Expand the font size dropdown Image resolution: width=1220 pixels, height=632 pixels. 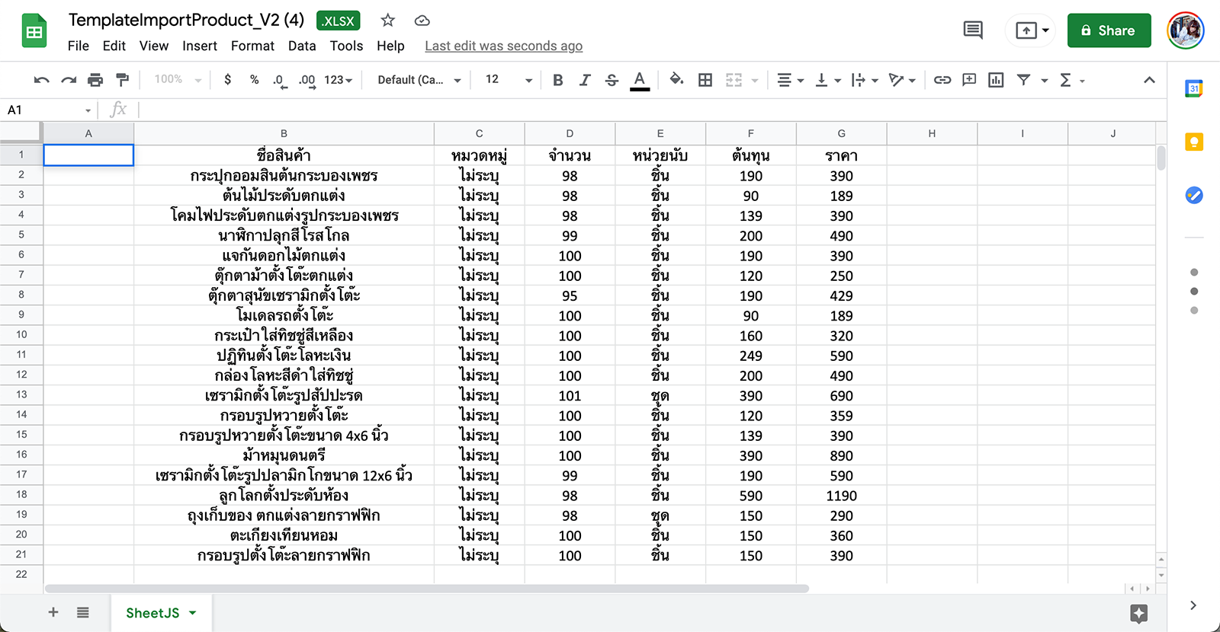click(x=528, y=80)
